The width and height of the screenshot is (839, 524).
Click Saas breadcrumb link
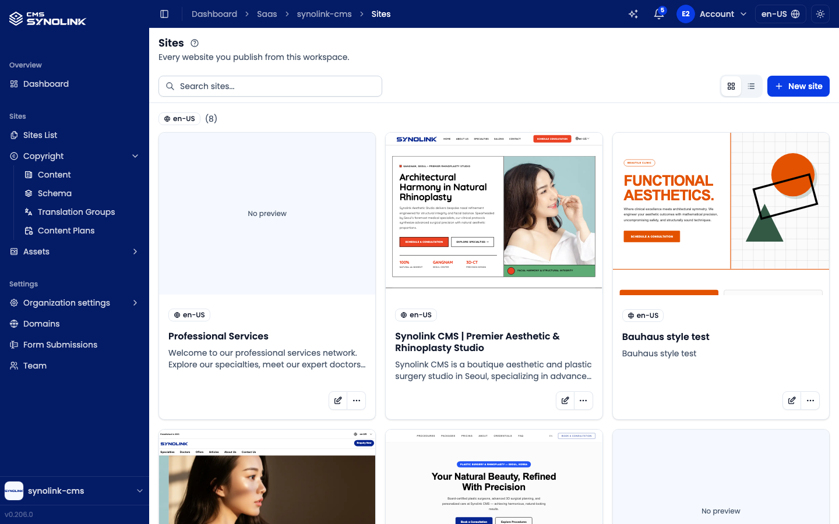267,14
